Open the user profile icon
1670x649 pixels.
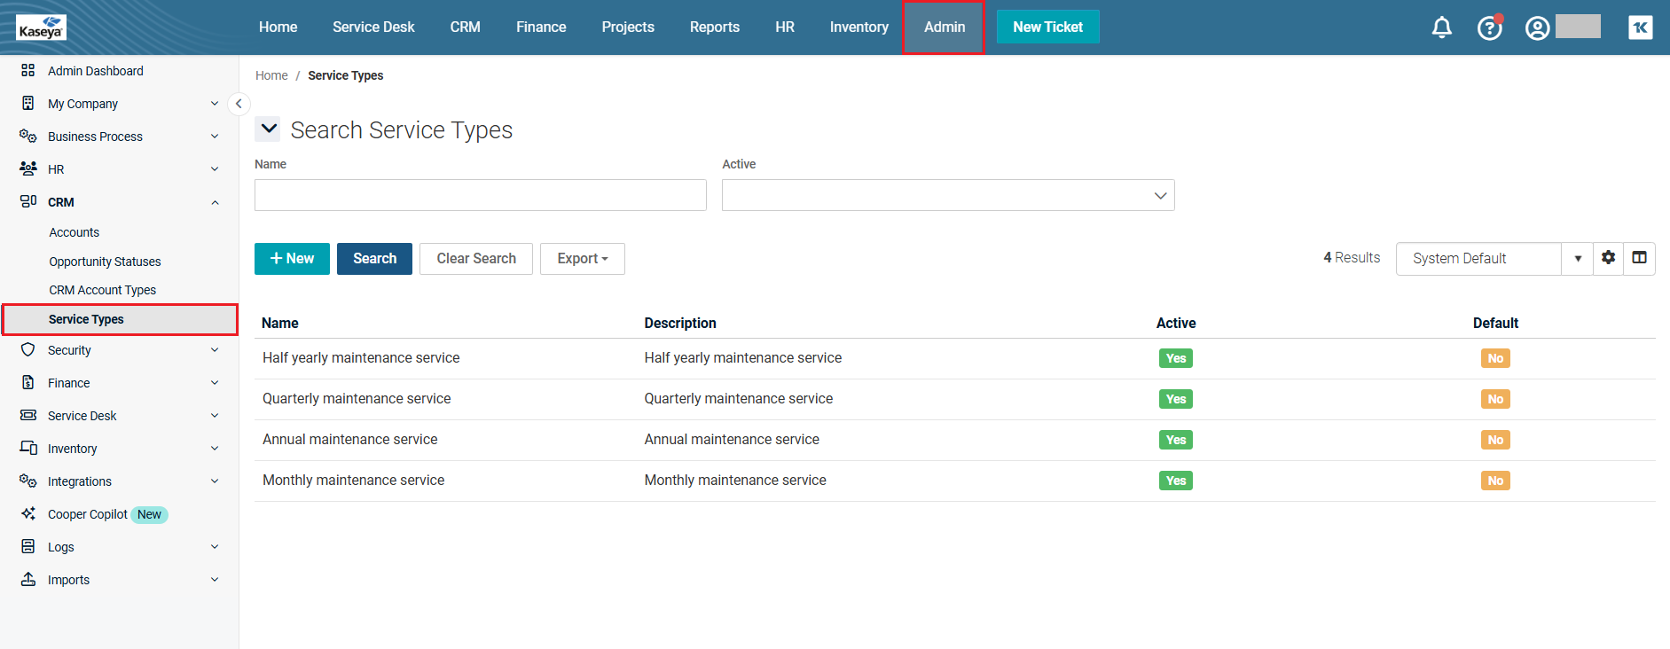click(1537, 28)
